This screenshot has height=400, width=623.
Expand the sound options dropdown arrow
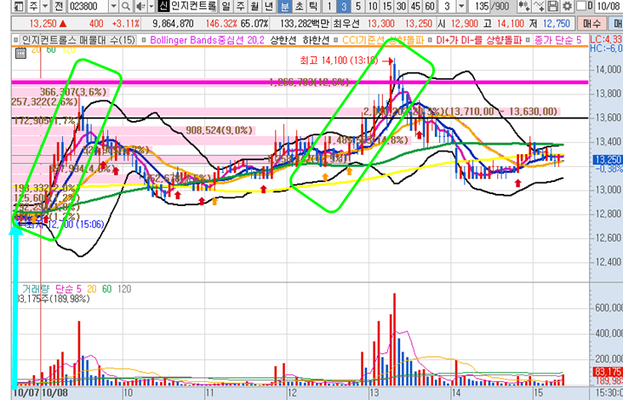[151, 6]
